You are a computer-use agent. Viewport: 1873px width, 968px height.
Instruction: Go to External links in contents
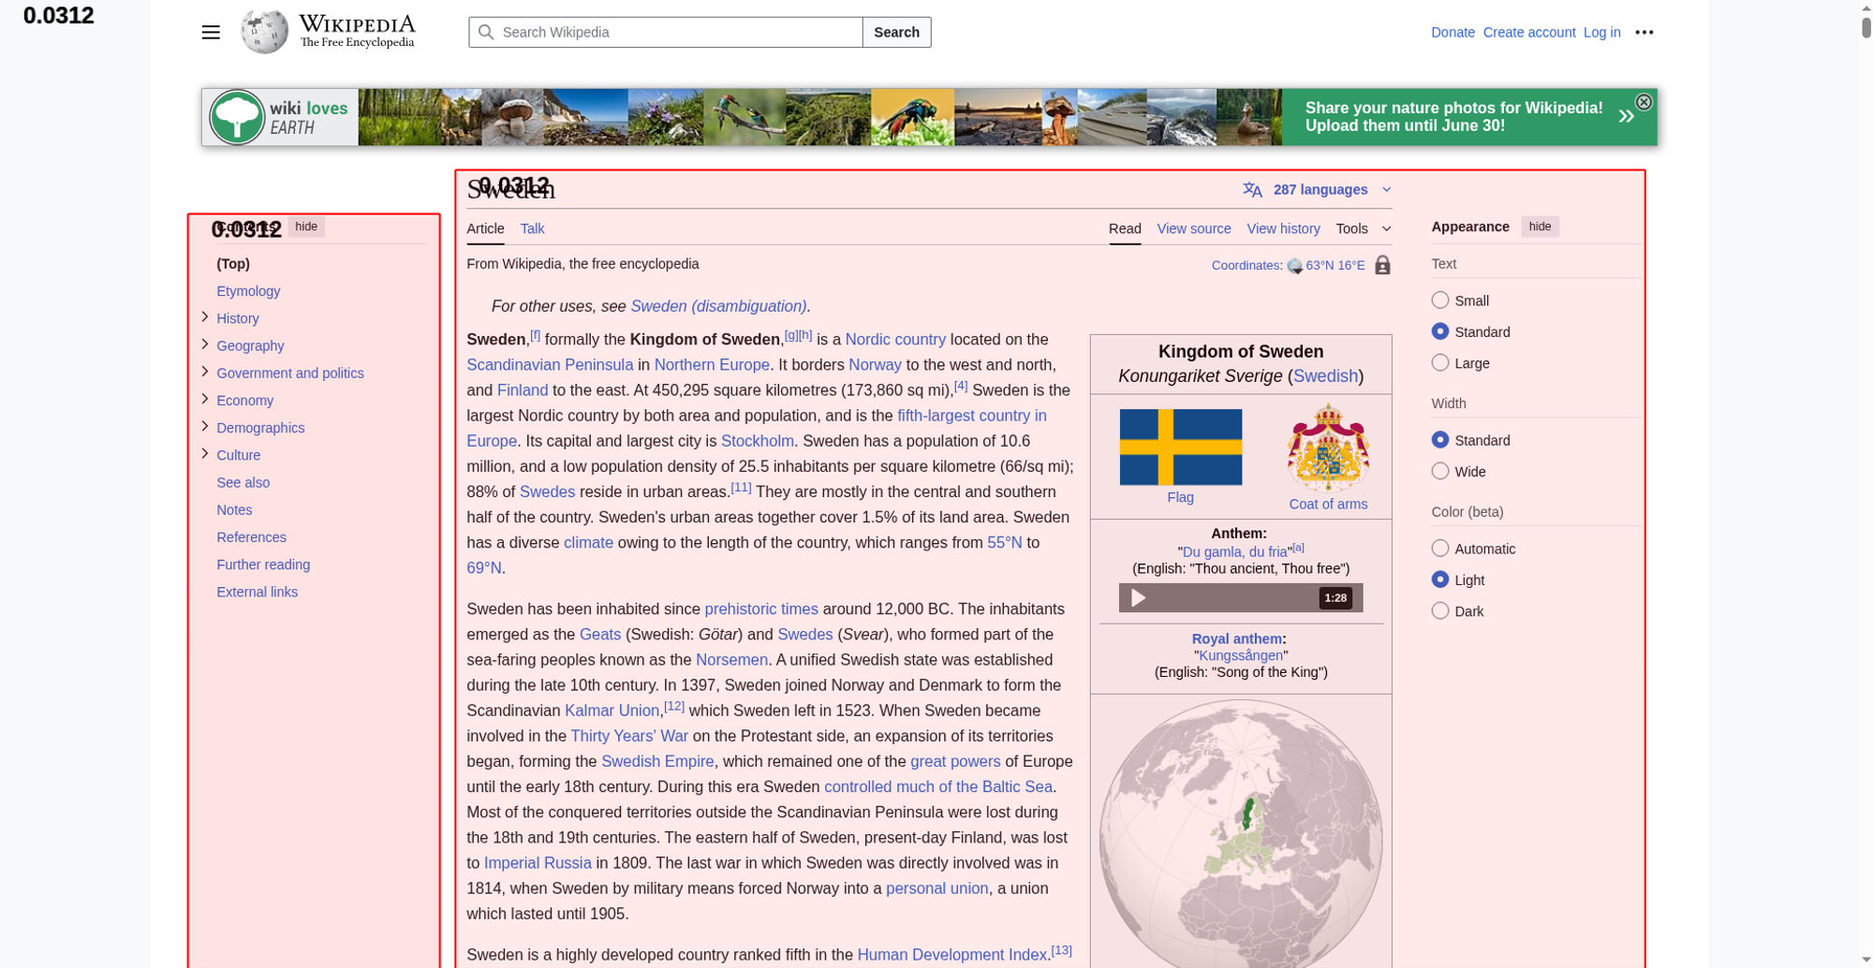[x=257, y=592]
